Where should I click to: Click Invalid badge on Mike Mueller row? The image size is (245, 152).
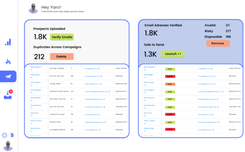(x=170, y=76)
